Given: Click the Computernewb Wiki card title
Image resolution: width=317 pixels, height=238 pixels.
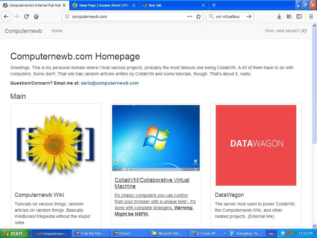Looking at the screenshot, I should 39,195.
